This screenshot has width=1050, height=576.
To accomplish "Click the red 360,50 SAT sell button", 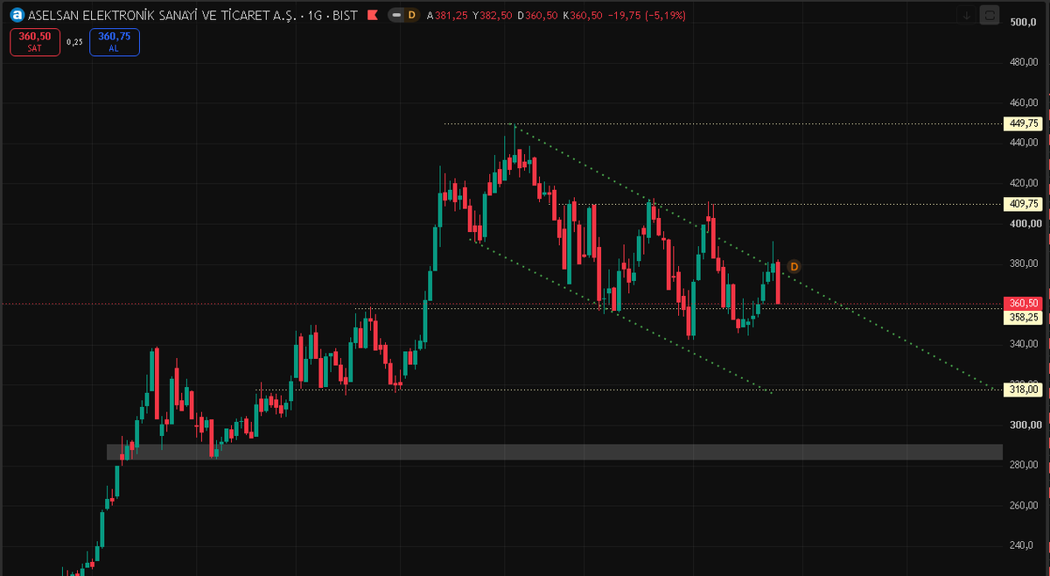I will pos(35,41).
